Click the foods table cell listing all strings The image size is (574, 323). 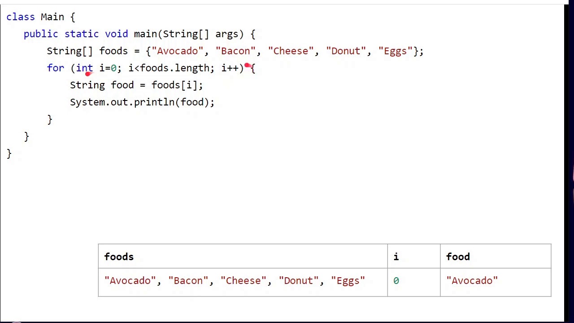pyautogui.click(x=243, y=282)
